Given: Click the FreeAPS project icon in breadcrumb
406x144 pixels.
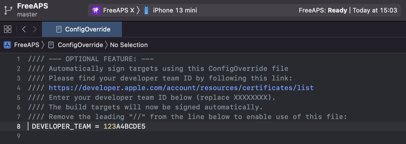Looking at the screenshot, I should coord(7,45).
